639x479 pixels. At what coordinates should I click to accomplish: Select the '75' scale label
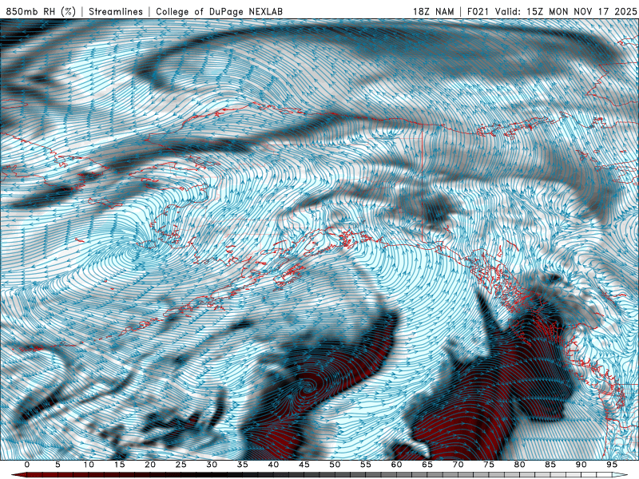pos(489,465)
